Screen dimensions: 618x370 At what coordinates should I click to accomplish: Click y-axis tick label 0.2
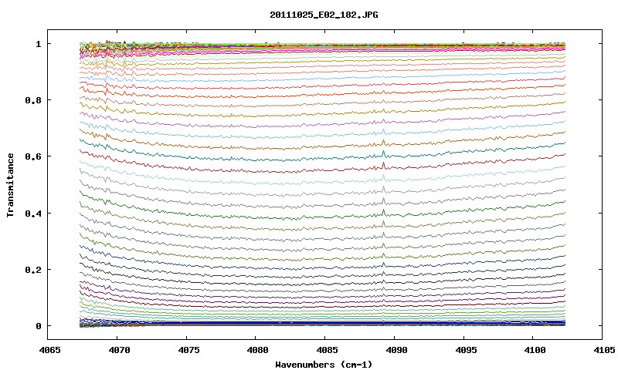point(33,270)
